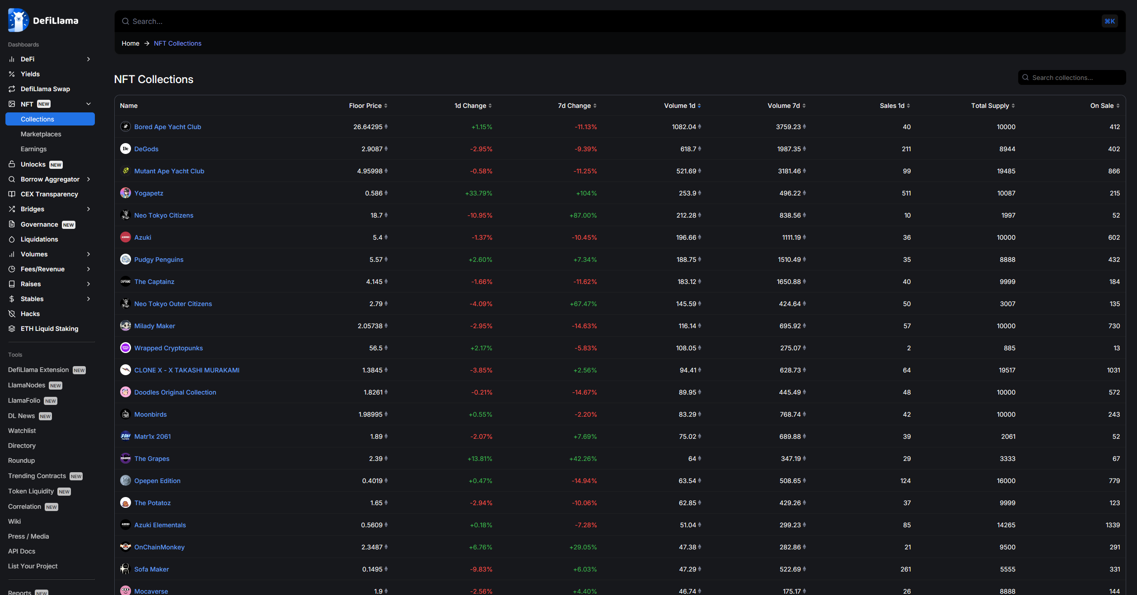
Task: Collapse the NFT sidebar section chevron
Action: tap(89, 104)
